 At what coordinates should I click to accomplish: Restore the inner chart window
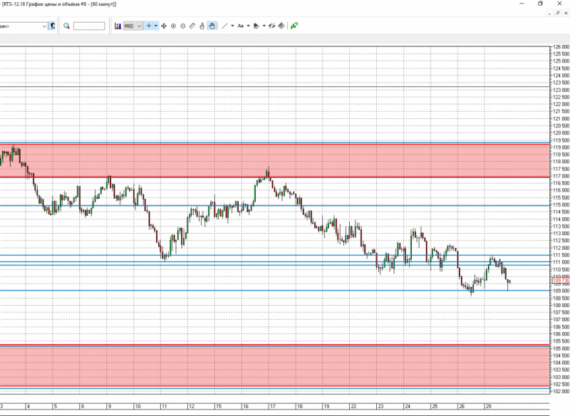(x=558, y=13)
